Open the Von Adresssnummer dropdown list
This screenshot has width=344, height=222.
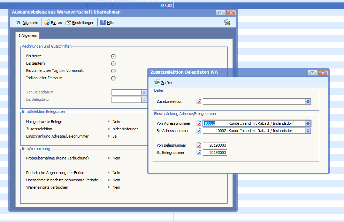[308, 123]
